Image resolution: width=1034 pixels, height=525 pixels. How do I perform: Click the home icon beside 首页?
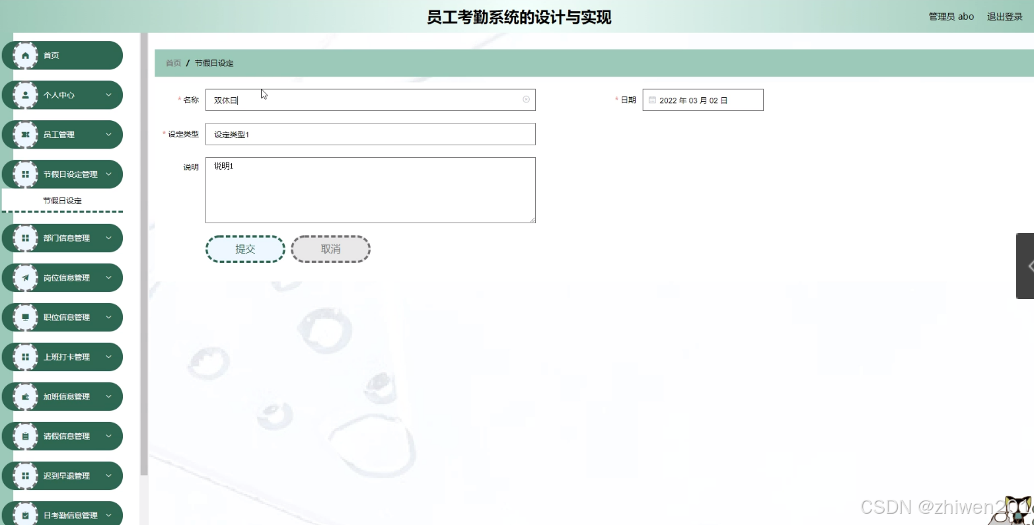pyautogui.click(x=26, y=55)
